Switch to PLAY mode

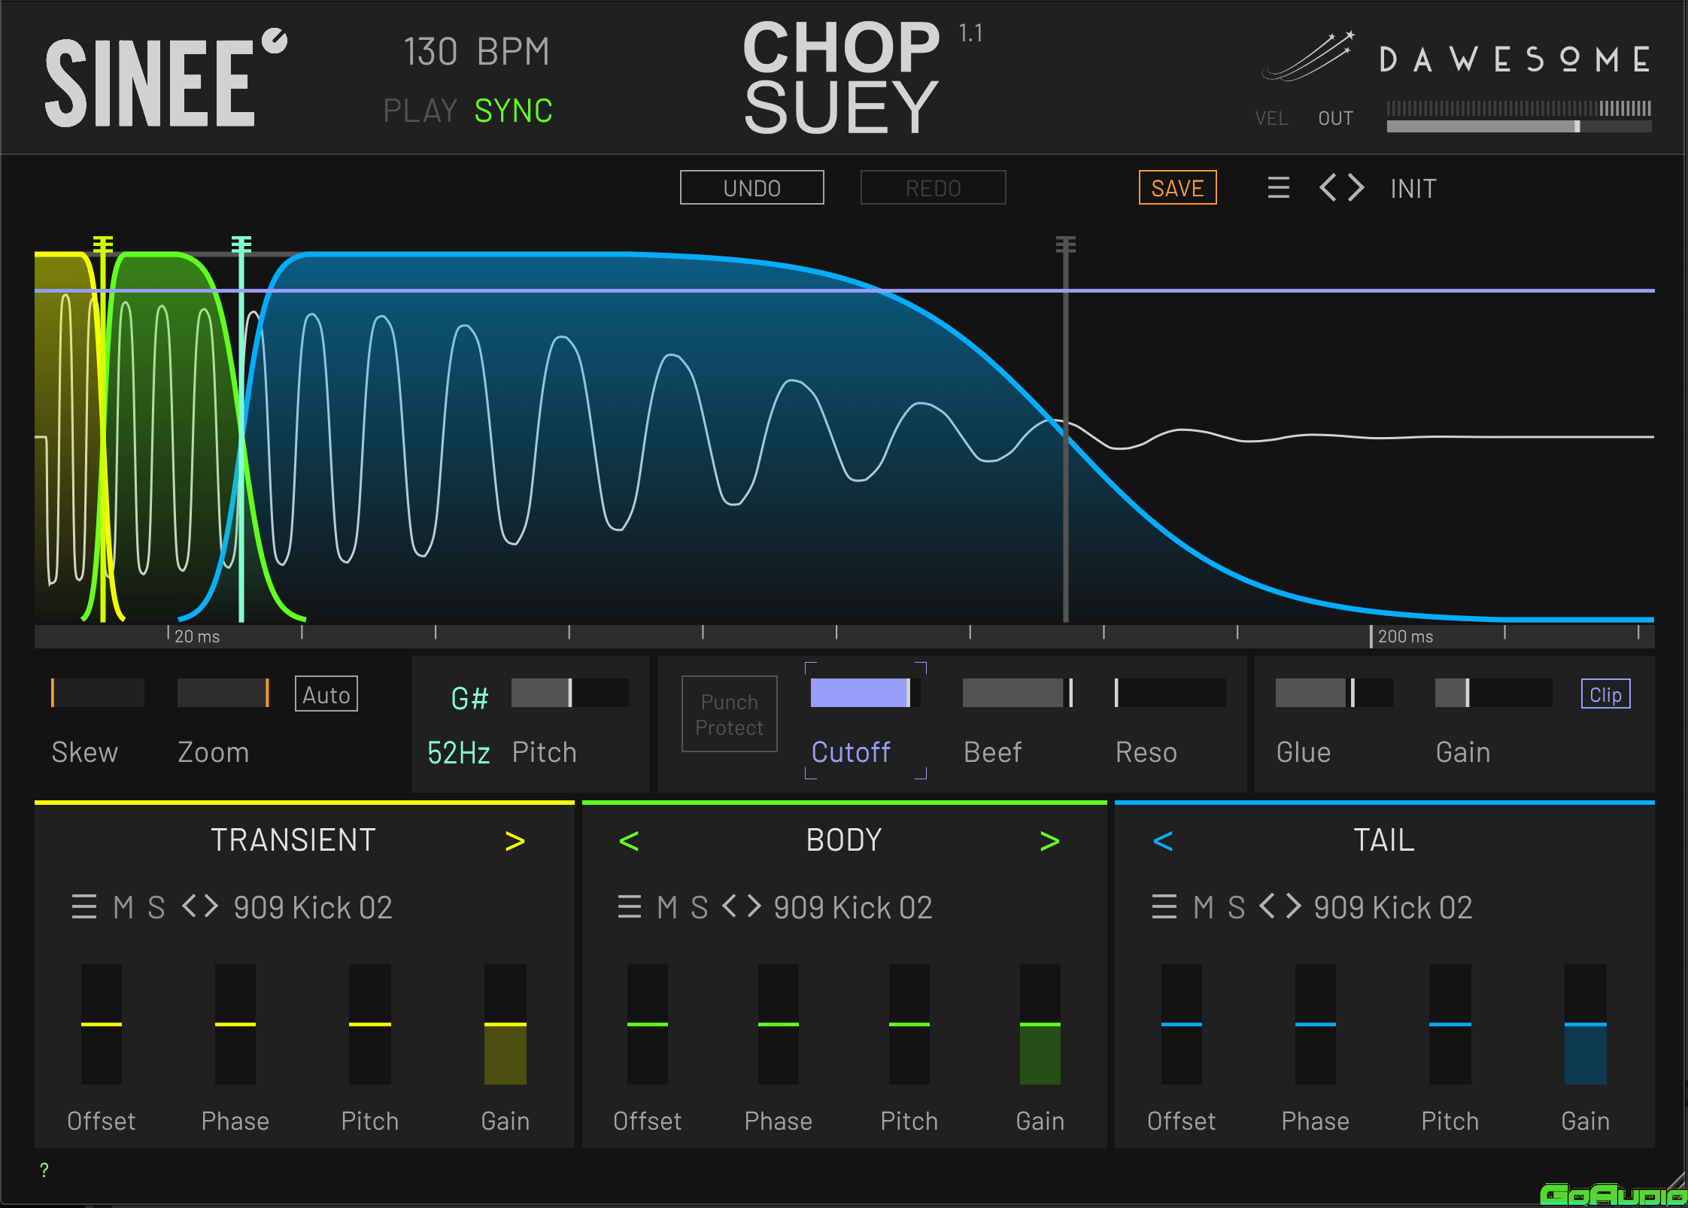420,111
